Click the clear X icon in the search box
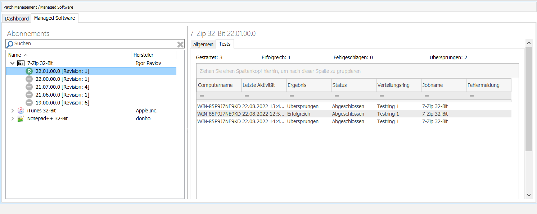The image size is (537, 214). click(x=180, y=44)
